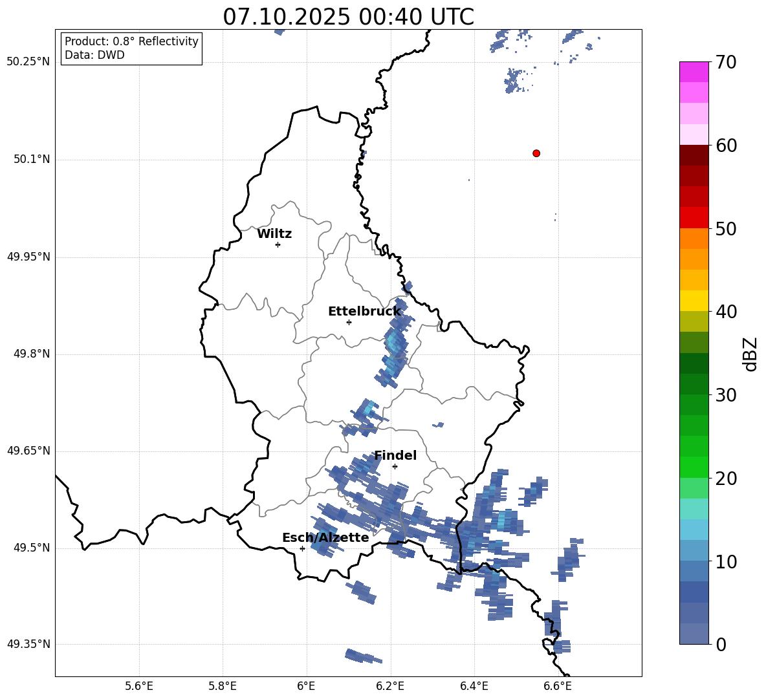Click the 49.95°N latitude label
The image size is (766, 699).
pos(28,256)
